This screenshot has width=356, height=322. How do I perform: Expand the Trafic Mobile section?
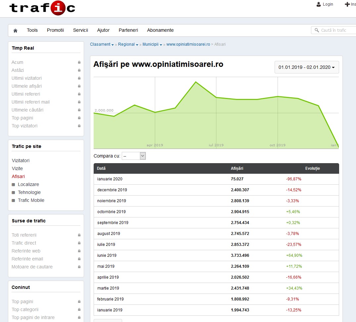pos(14,201)
